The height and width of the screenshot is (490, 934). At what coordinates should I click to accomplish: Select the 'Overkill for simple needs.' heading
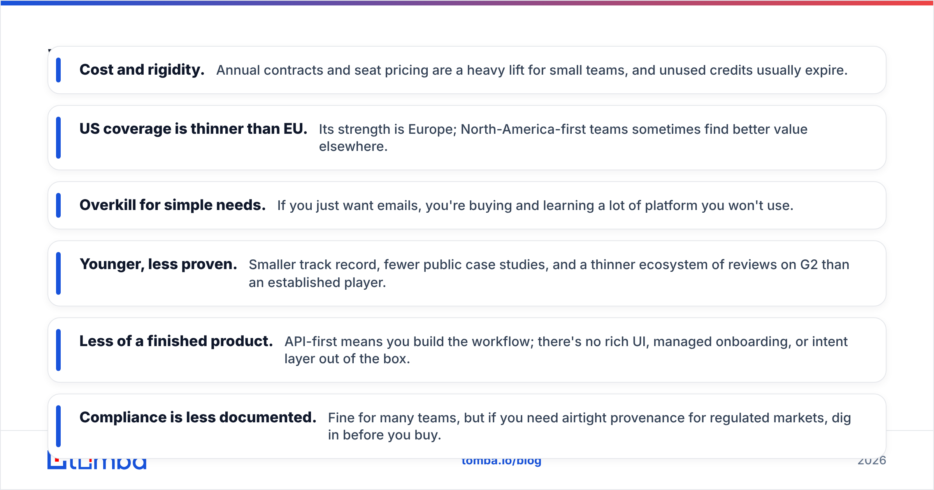172,205
